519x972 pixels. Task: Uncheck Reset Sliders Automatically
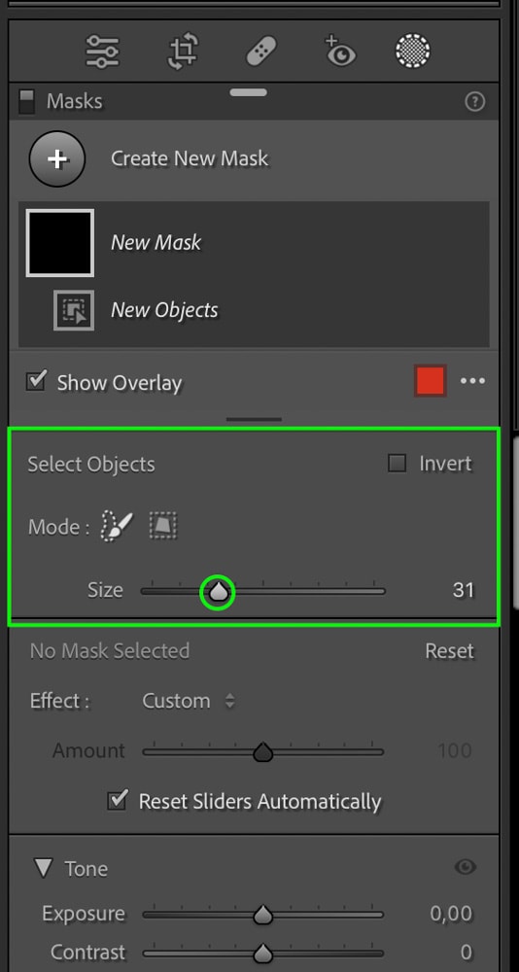pyautogui.click(x=118, y=800)
